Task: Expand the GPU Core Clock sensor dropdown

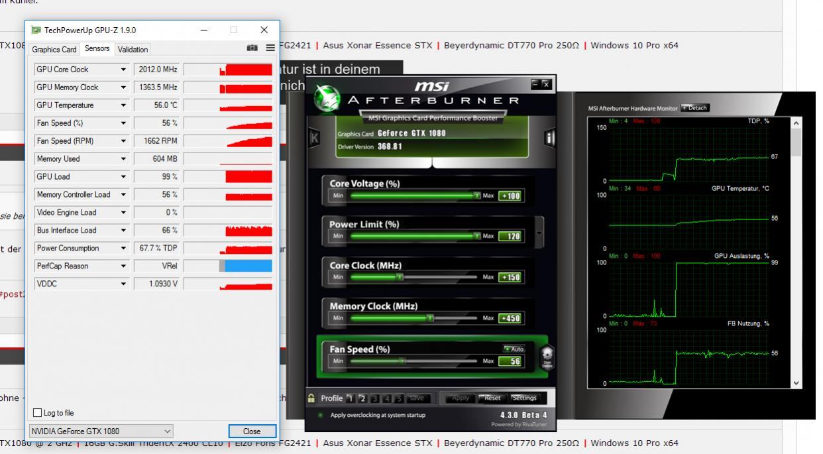Action: [x=123, y=70]
